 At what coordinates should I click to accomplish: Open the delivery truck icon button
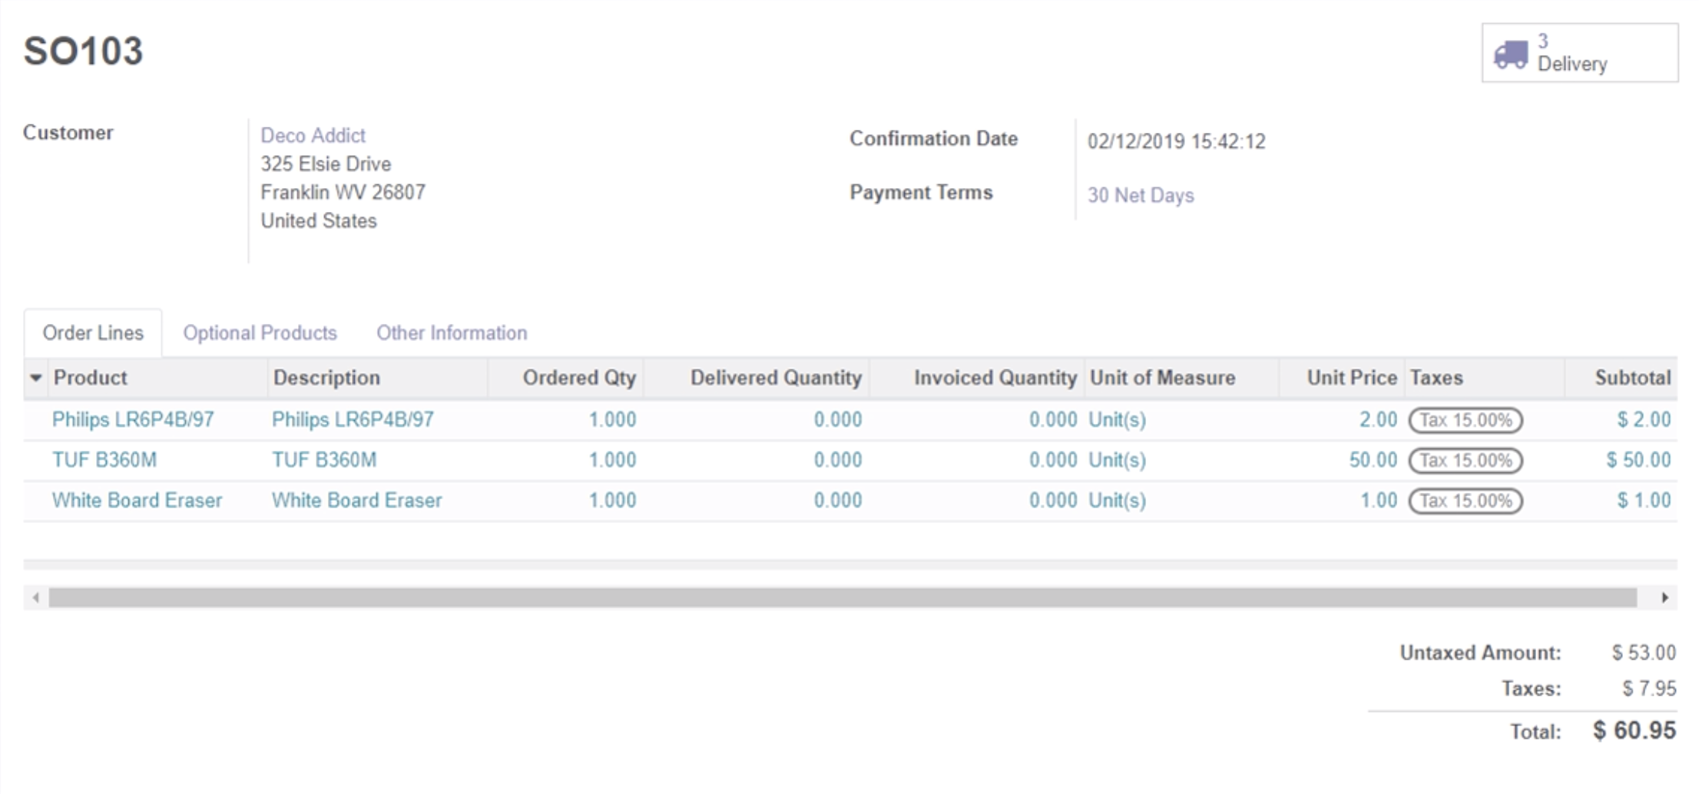coord(1510,54)
